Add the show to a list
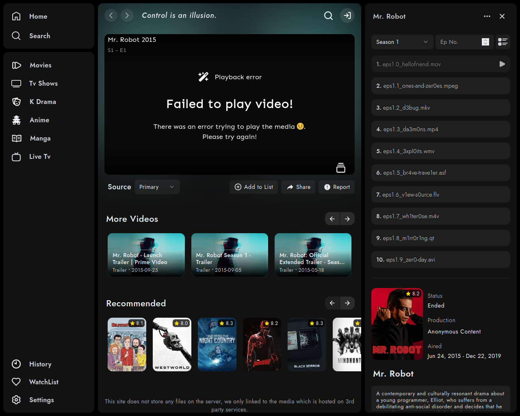The height and width of the screenshot is (416, 520). (x=254, y=187)
